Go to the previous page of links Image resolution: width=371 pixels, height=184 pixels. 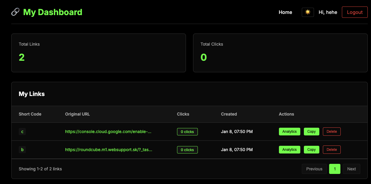tap(314, 169)
